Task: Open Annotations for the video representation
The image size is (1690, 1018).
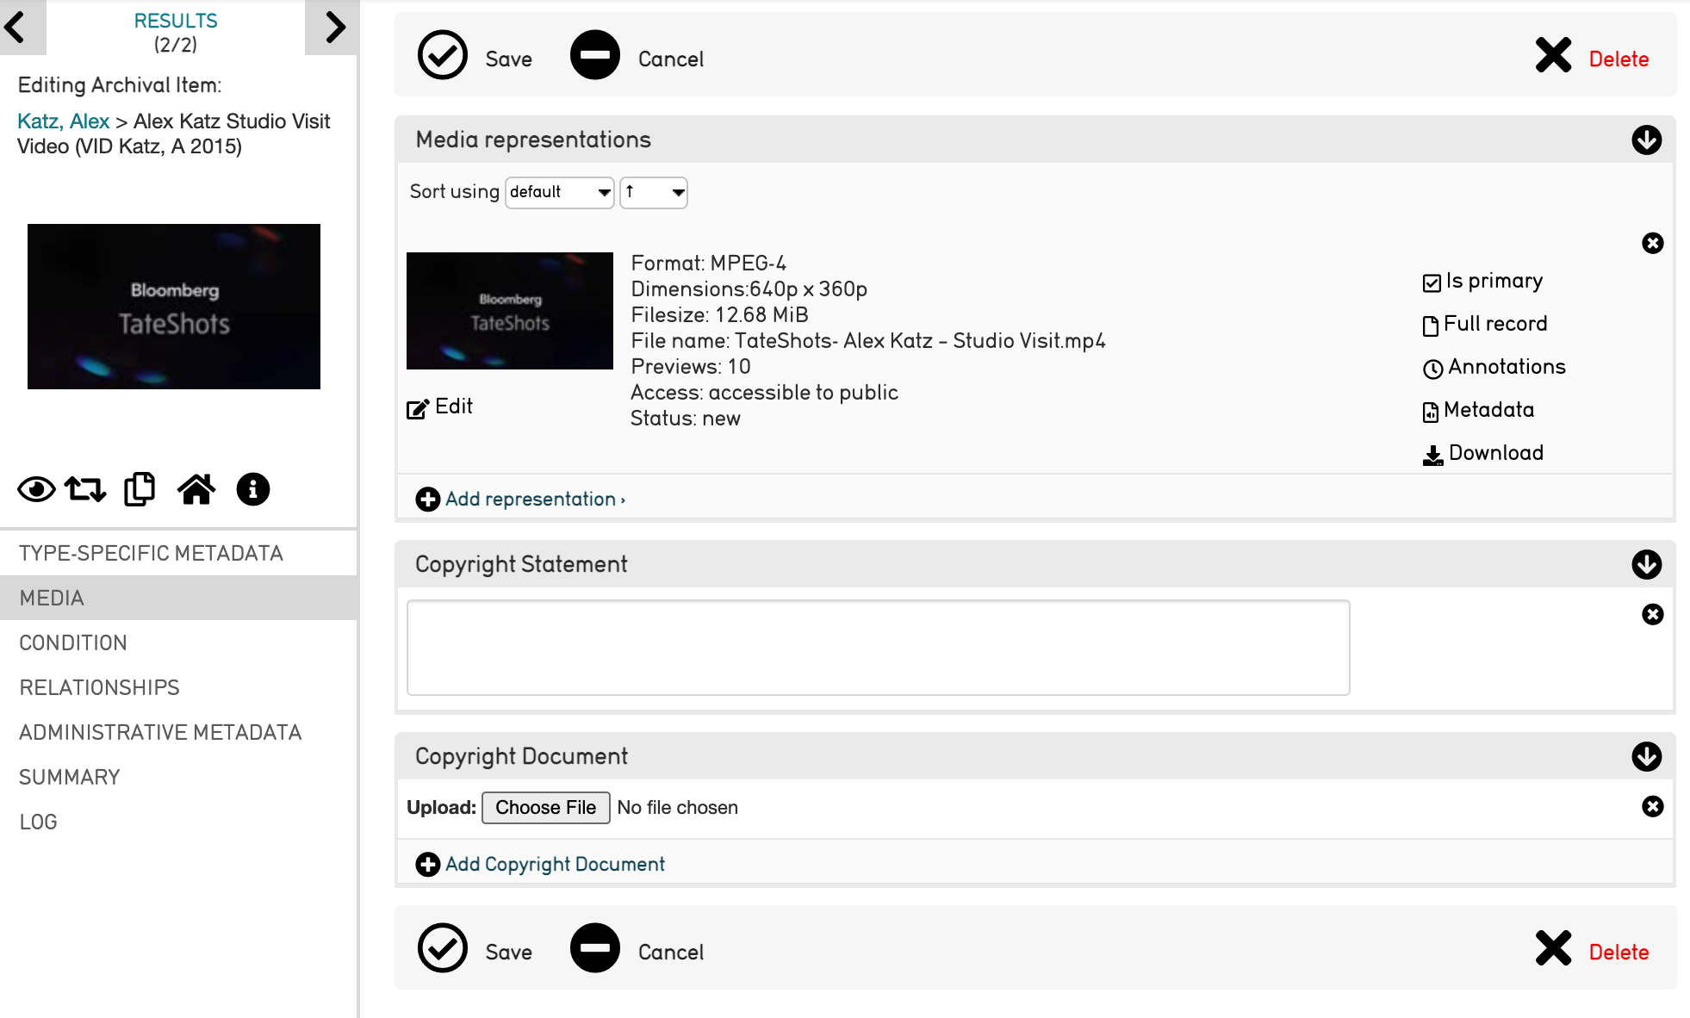Action: (1494, 368)
